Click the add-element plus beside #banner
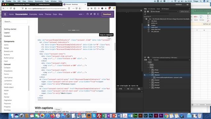This screenshot has height=119, width=211. (145, 75)
